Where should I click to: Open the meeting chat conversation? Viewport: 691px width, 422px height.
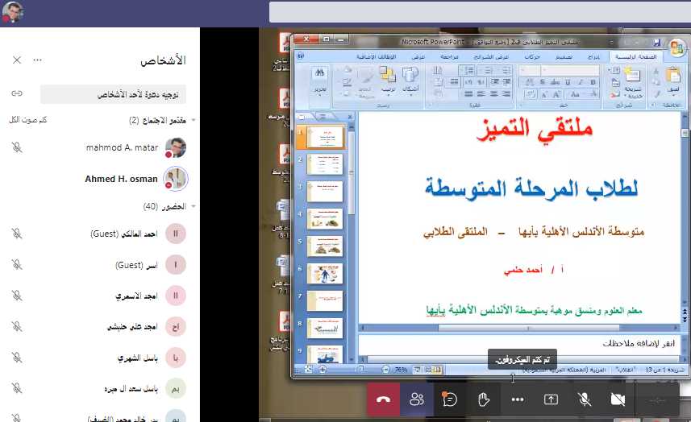click(450, 399)
